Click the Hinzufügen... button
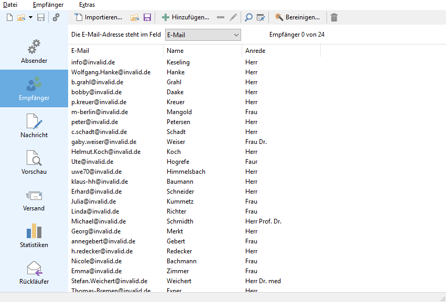The image size is (446, 302). [186, 17]
